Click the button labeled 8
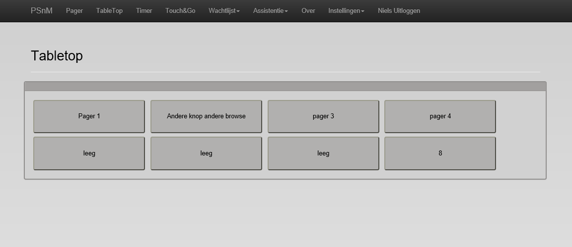 [440, 153]
